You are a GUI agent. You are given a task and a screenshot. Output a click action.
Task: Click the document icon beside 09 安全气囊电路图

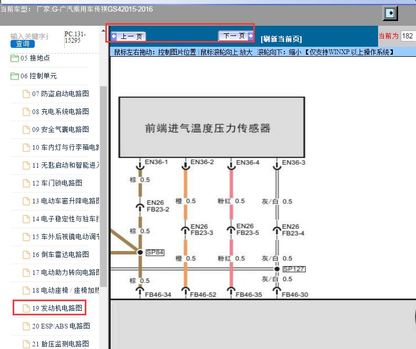[26, 130]
